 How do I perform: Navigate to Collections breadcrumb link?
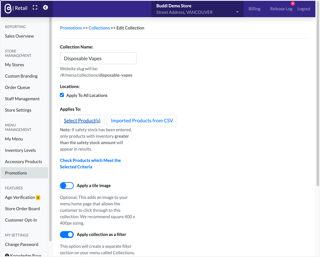point(99,28)
